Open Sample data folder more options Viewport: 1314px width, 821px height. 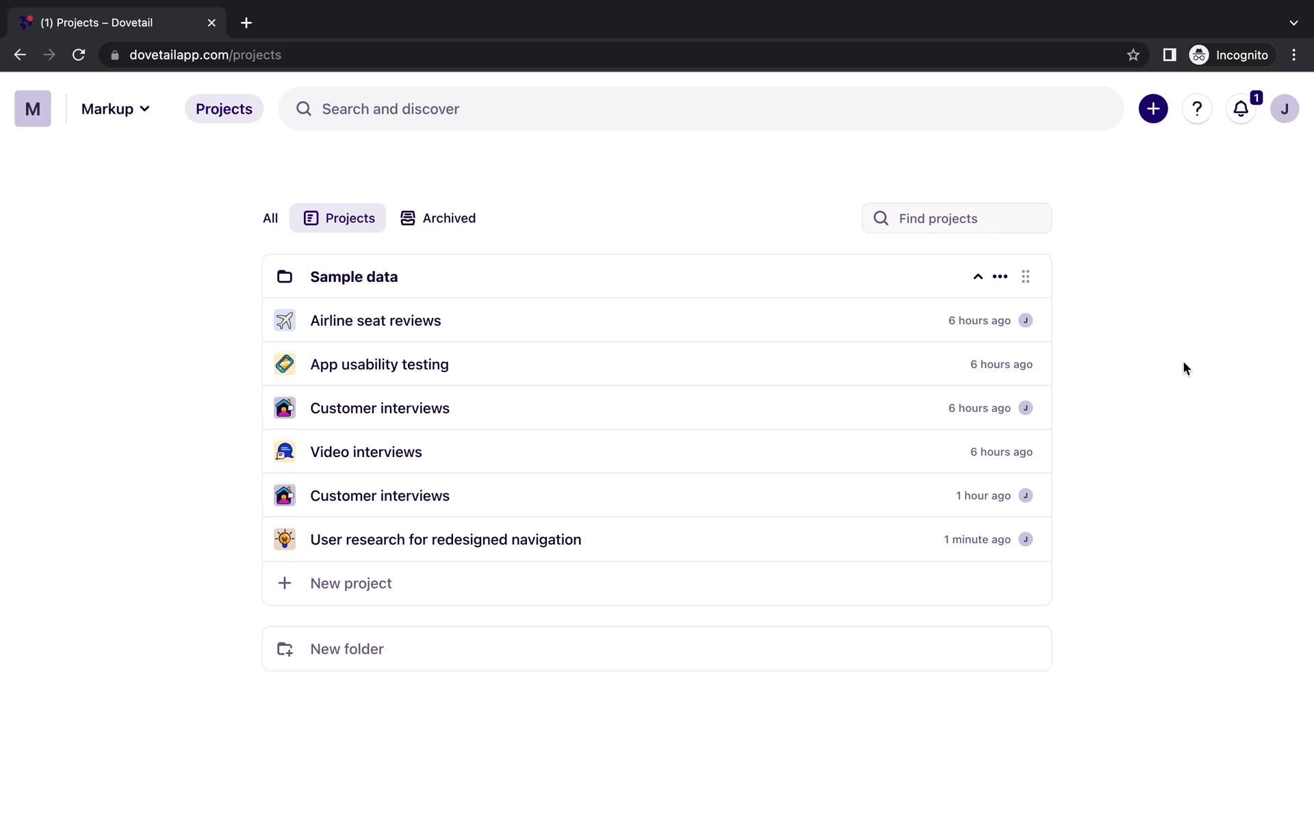pyautogui.click(x=999, y=276)
